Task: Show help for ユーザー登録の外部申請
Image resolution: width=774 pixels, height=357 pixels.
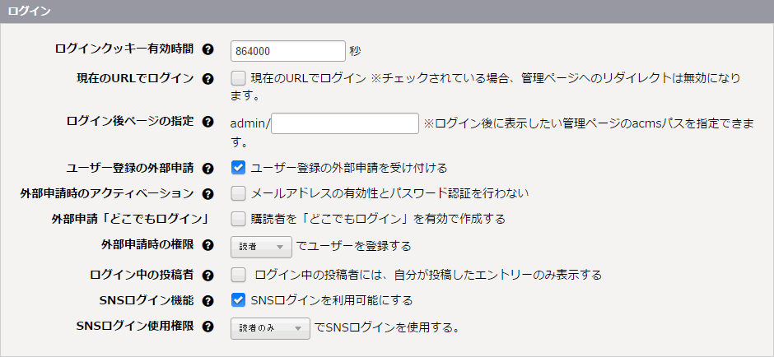Action: [208, 169]
